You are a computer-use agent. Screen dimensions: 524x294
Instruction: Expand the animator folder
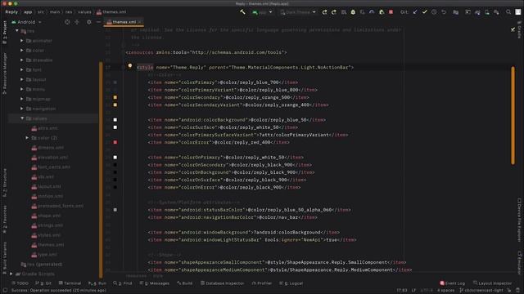click(x=22, y=41)
